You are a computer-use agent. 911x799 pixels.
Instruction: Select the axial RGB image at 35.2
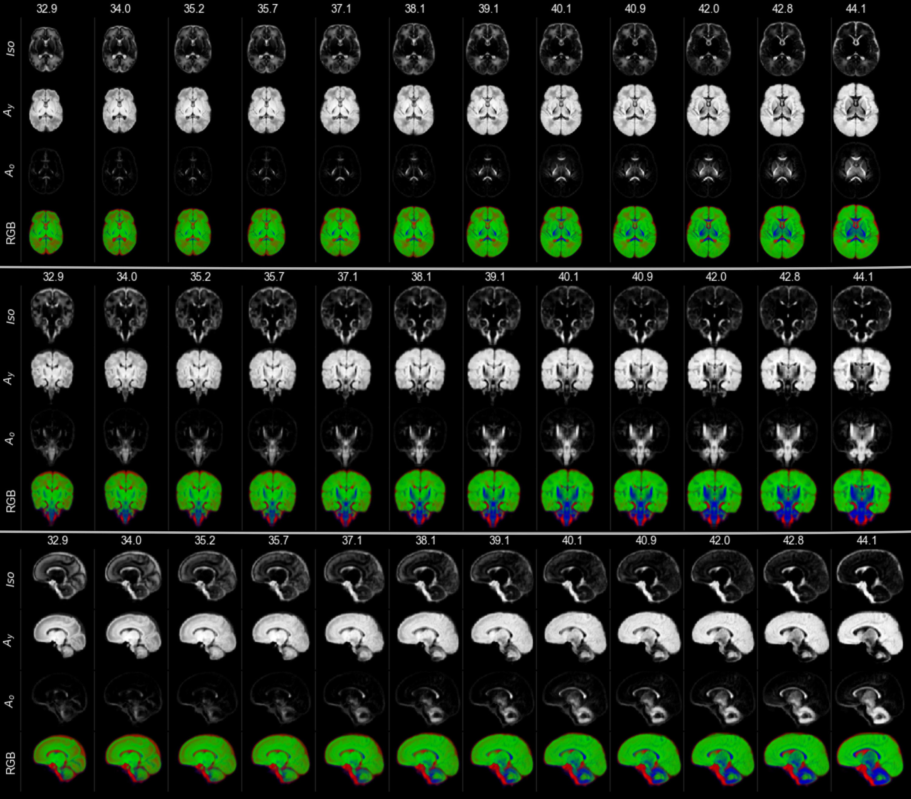pyautogui.click(x=193, y=232)
